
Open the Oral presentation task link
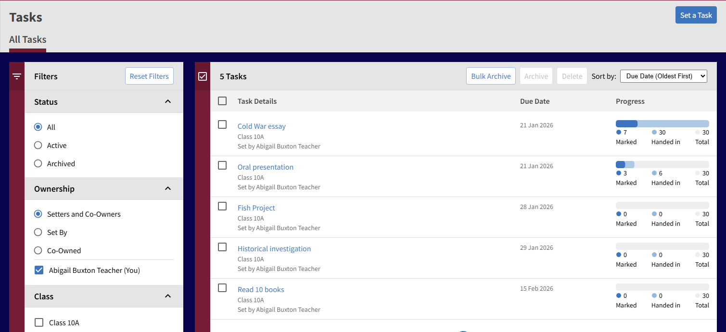[266, 167]
